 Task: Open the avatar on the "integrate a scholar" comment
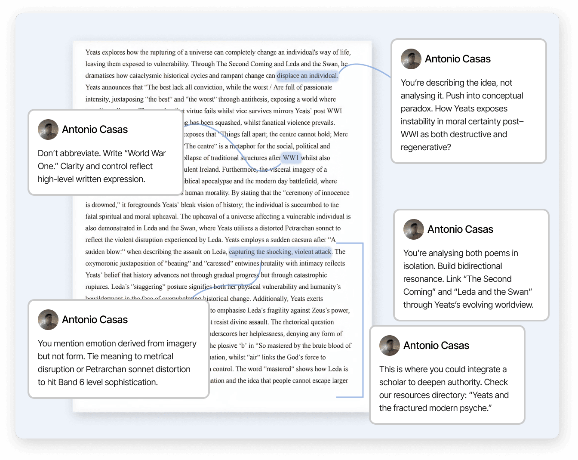(x=390, y=346)
